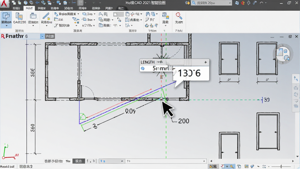The height and width of the screenshot is (169, 300).
Task: Click the 0.04 dimension text on drawing
Action: (x=130, y=111)
